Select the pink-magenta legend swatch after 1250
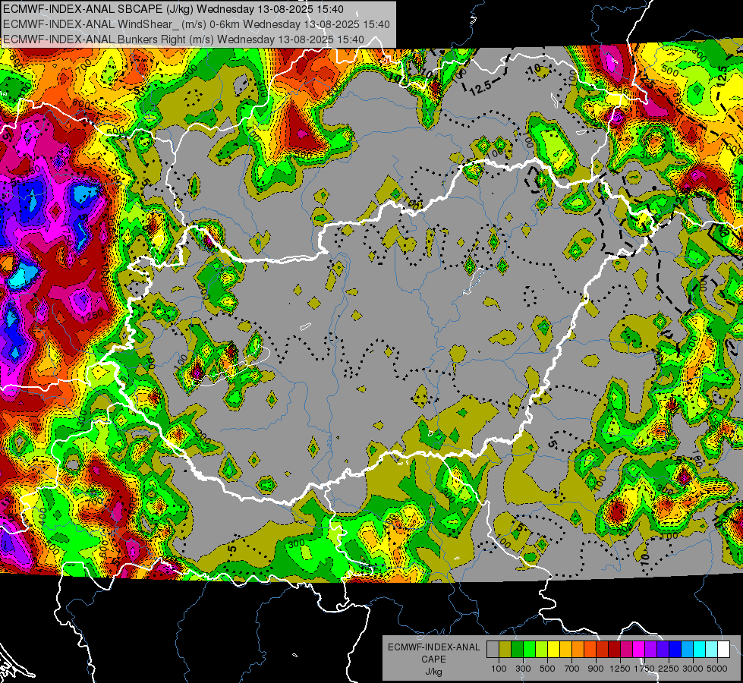The width and height of the screenshot is (743, 683). coord(626,649)
